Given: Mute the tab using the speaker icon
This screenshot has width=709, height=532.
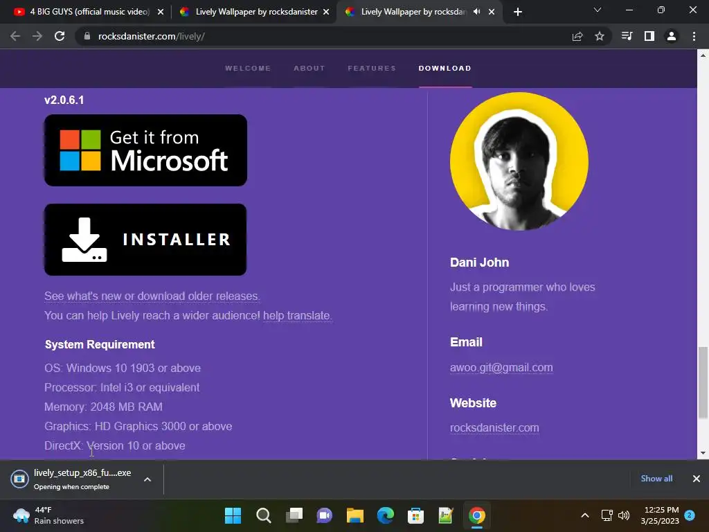Looking at the screenshot, I should click(x=476, y=12).
